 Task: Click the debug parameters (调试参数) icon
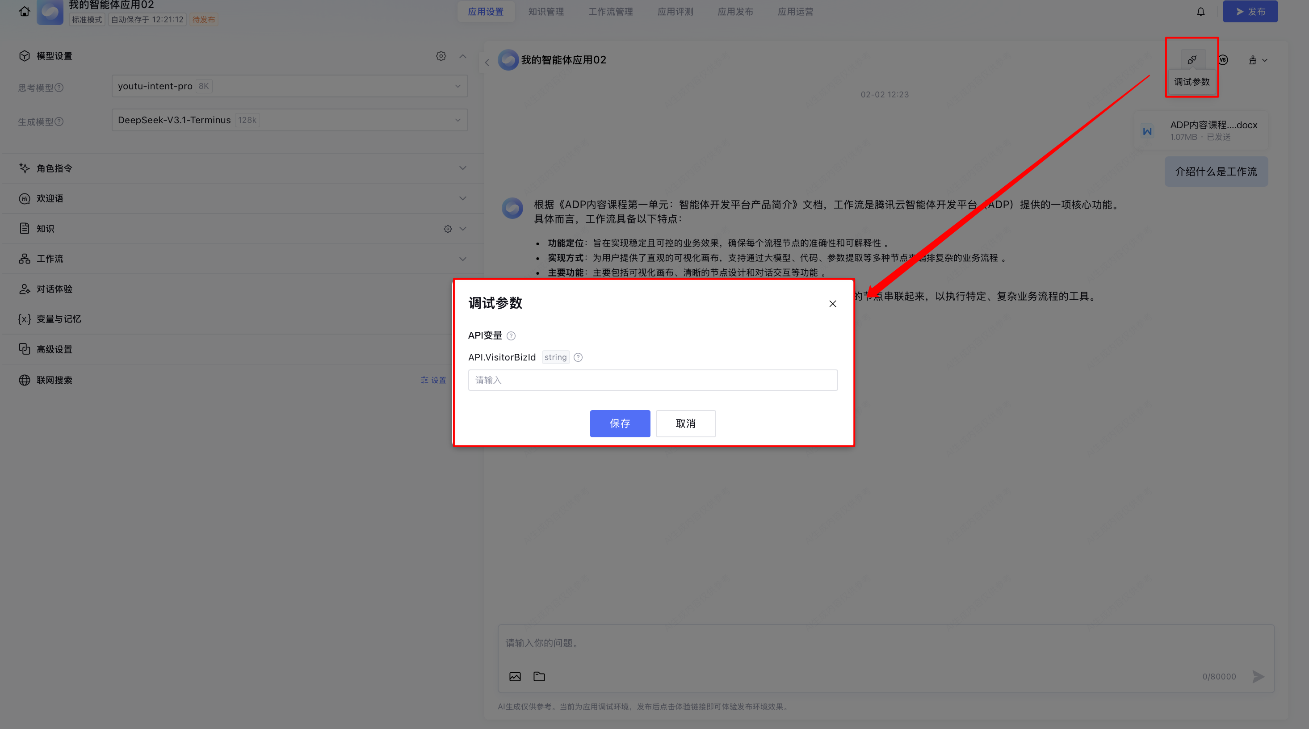click(1192, 60)
